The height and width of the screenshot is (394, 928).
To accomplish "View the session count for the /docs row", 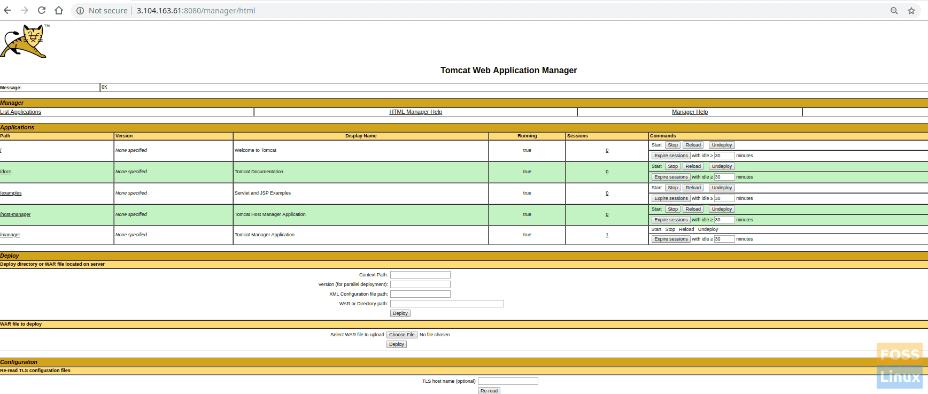I will [x=607, y=172].
